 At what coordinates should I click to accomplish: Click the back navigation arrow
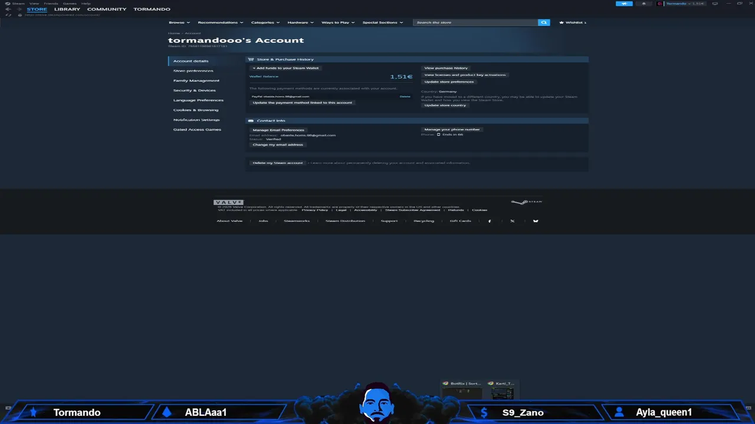pyautogui.click(x=8, y=9)
